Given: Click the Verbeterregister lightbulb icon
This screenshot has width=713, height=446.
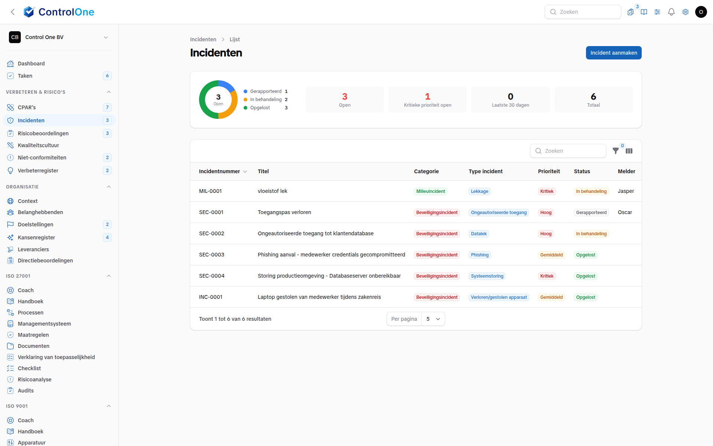Looking at the screenshot, I should pyautogui.click(x=10, y=171).
